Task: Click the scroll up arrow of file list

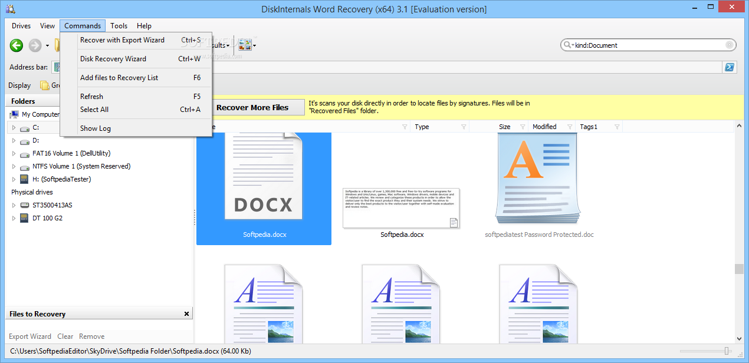Action: click(x=739, y=126)
